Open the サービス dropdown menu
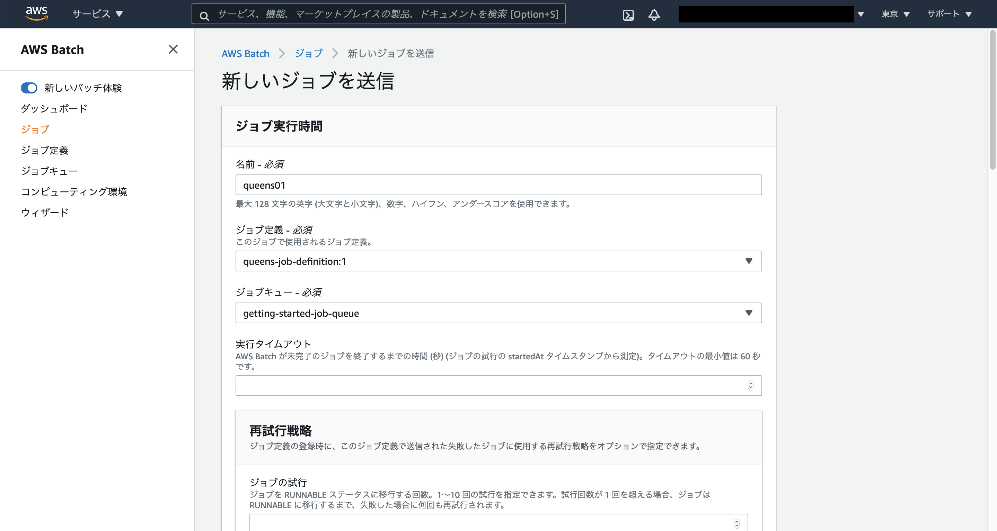 pos(98,14)
